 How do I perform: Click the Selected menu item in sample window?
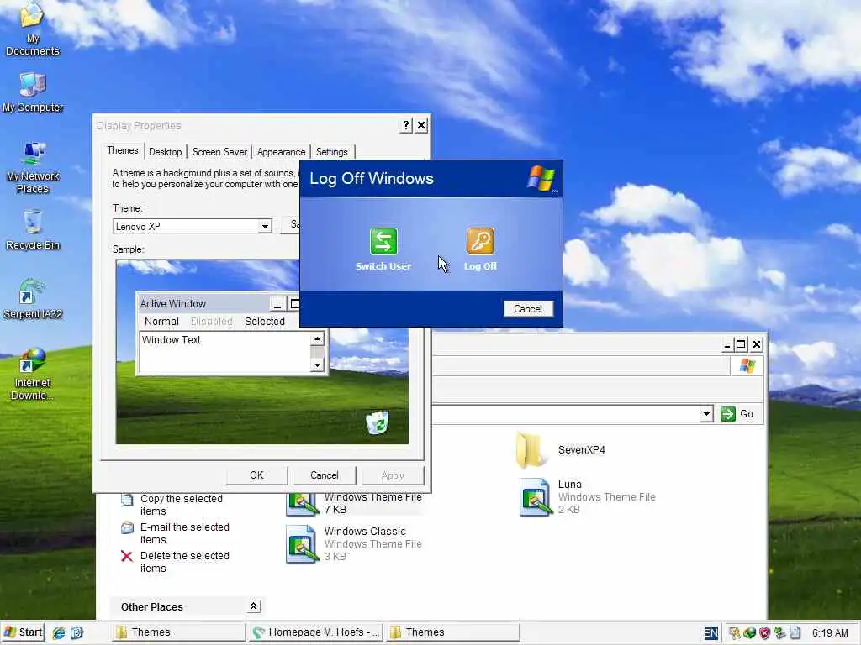265,322
